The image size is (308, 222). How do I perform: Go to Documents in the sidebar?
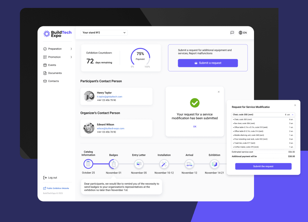pos(52,73)
